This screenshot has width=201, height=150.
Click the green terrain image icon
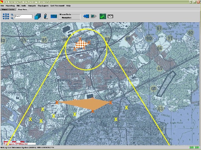coord(103,16)
